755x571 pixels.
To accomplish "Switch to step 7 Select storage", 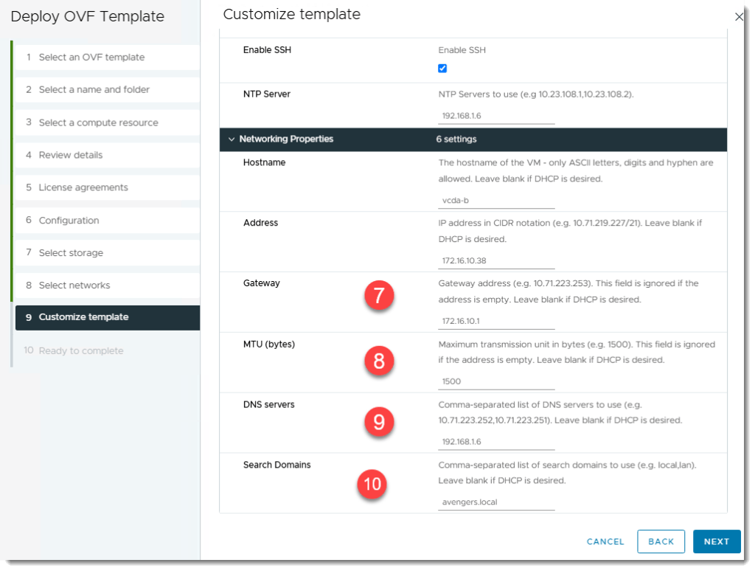I will click(71, 253).
